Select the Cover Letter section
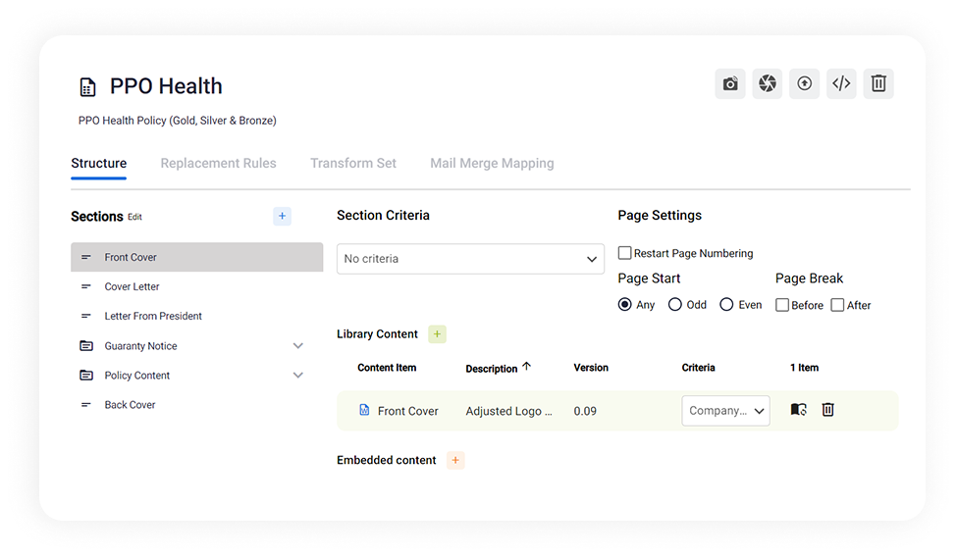Image resolution: width=957 pixels, height=556 pixels. (x=132, y=287)
